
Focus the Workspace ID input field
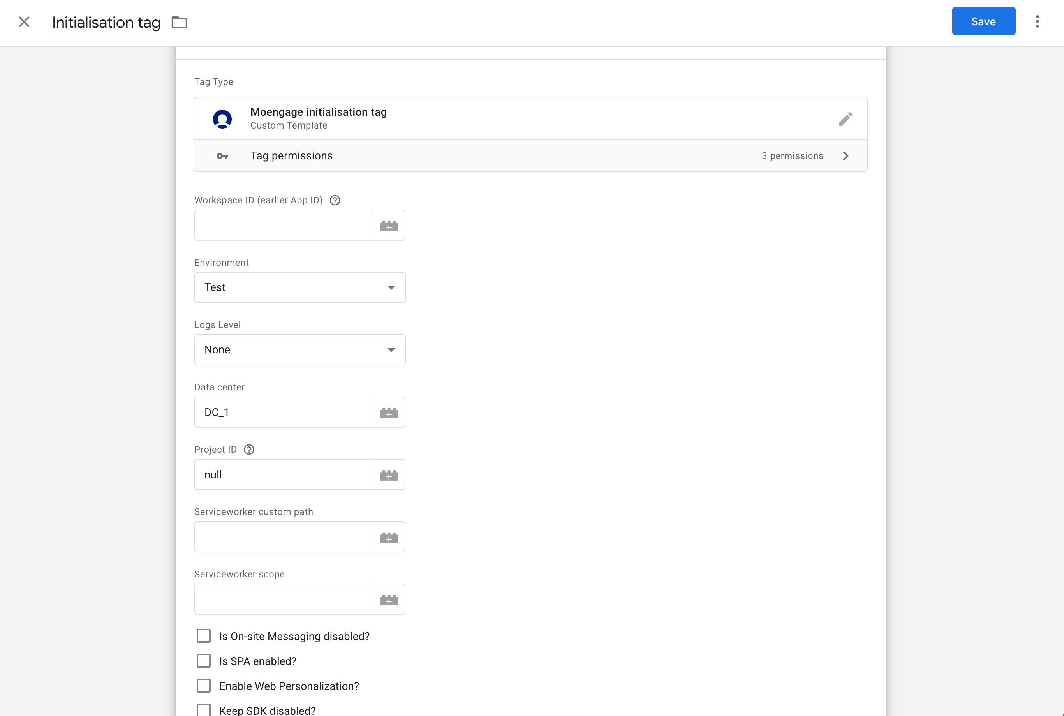click(284, 226)
